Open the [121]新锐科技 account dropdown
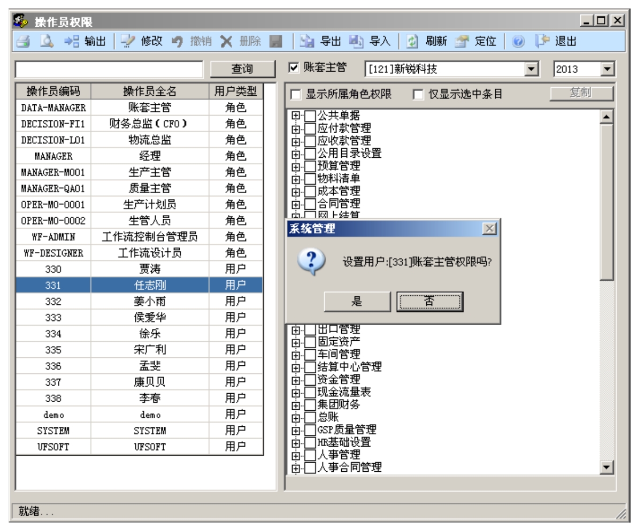This screenshot has height=529, width=637. click(x=531, y=69)
